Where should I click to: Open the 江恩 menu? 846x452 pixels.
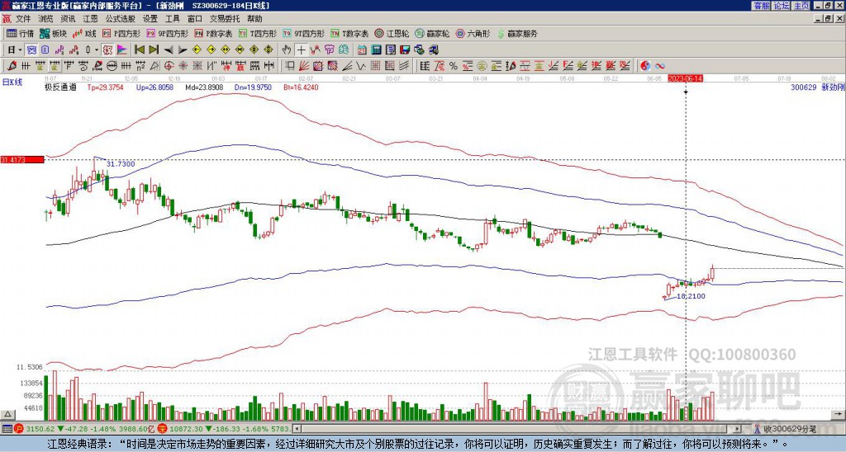coord(90,19)
